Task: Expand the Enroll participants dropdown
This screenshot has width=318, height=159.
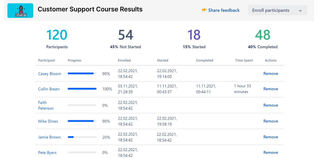Action: tap(278, 10)
